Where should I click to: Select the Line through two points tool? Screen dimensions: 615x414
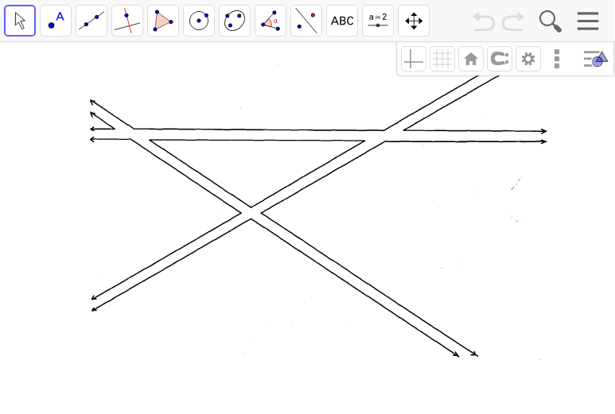91,21
